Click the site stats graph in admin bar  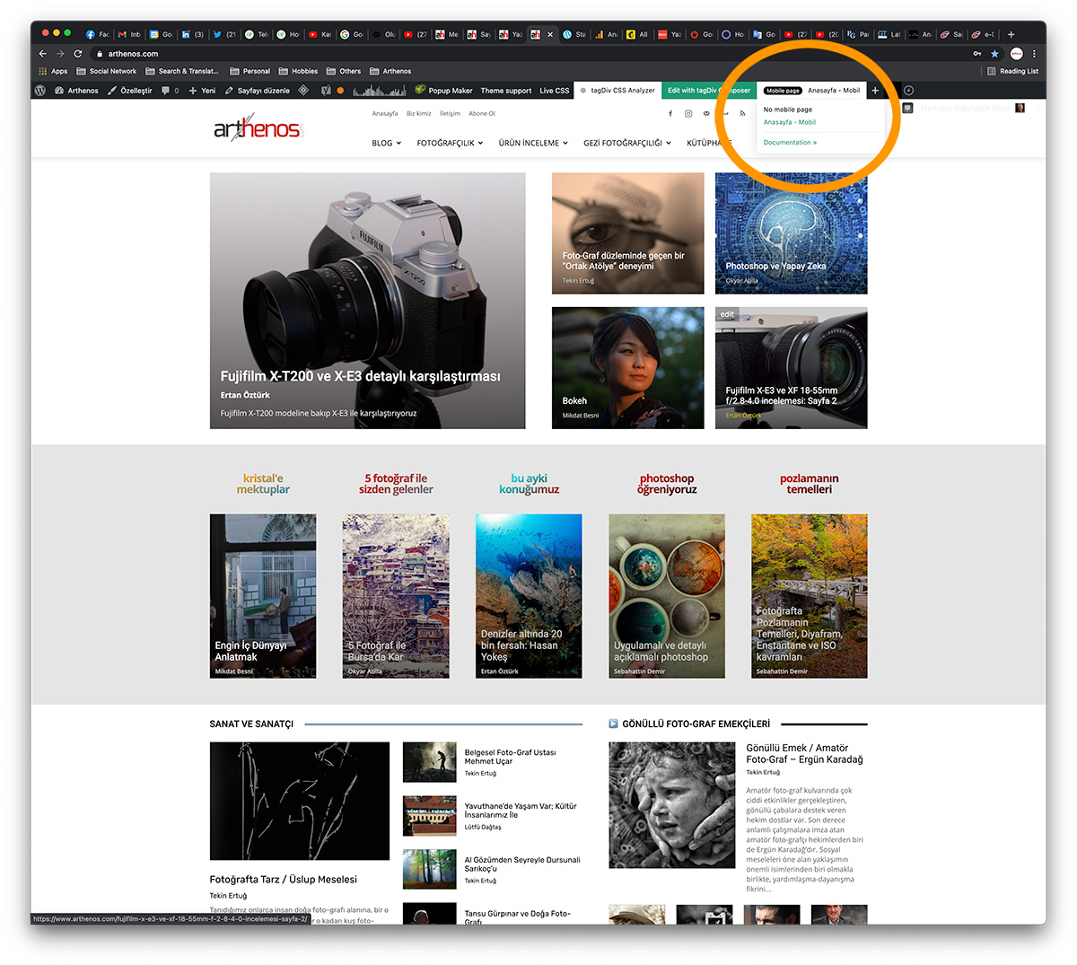381,91
